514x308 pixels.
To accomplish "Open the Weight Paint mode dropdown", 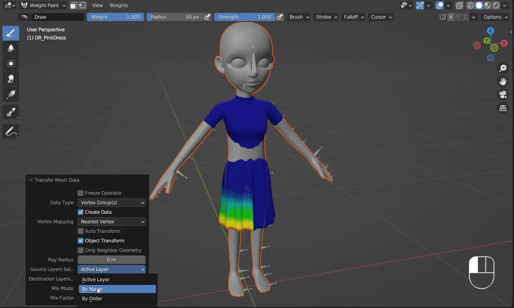I will (x=43, y=5).
